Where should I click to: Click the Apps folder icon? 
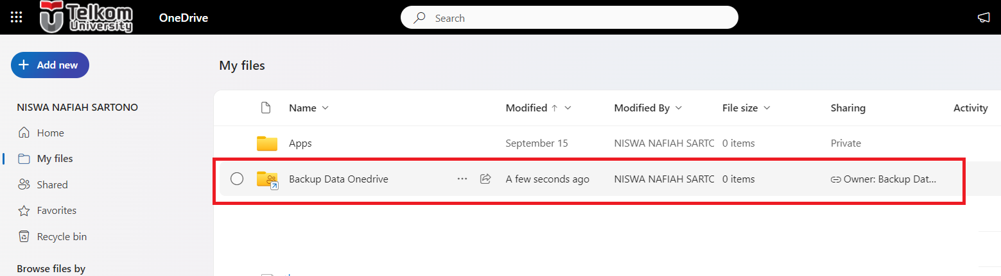click(266, 143)
